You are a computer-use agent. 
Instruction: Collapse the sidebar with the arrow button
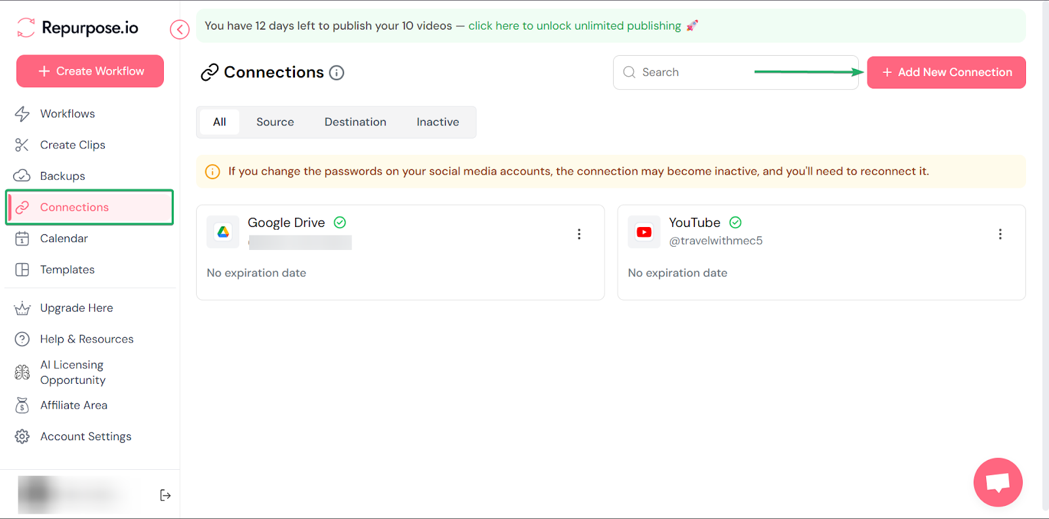pos(180,30)
